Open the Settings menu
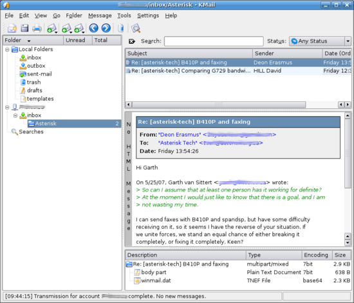 [x=148, y=15]
